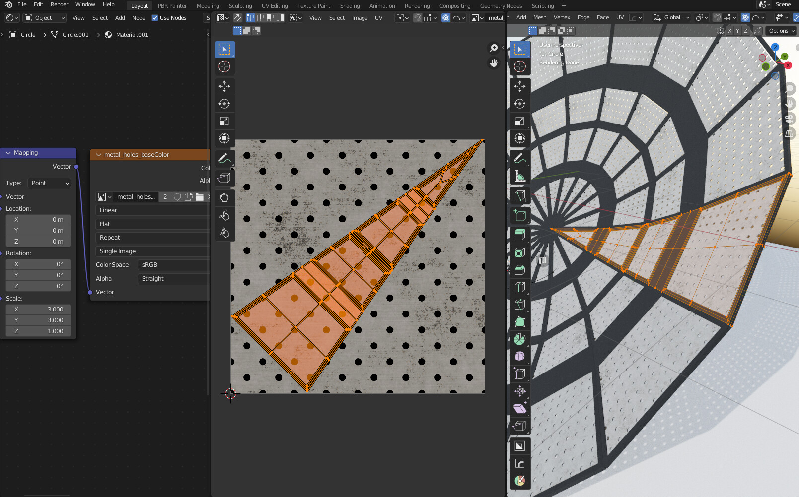Select the Inset Faces tool
799x497 pixels.
coord(520,252)
